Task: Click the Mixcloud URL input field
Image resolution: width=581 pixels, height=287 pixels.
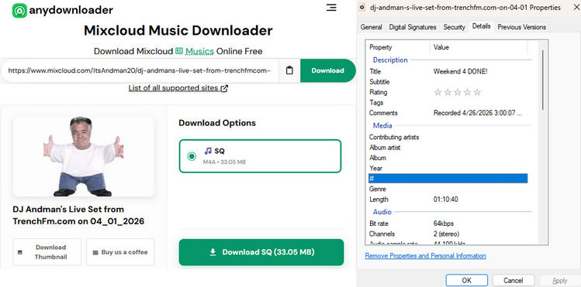Action: pyautogui.click(x=140, y=70)
